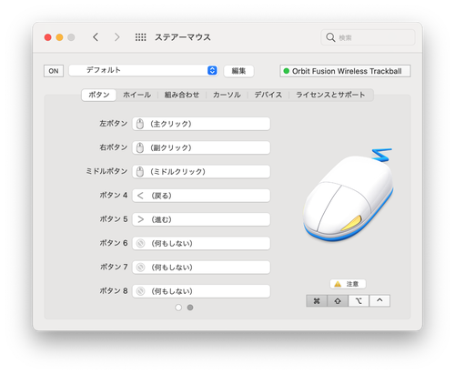Go back with the left chevron
The width and height of the screenshot is (455, 374).
click(96, 37)
